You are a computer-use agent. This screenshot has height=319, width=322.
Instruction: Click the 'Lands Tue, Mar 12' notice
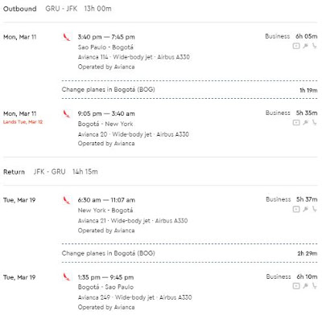point(23,122)
